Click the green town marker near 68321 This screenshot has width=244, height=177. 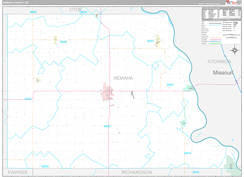189,87
